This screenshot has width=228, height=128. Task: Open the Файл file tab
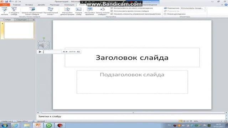(x=5, y=5)
